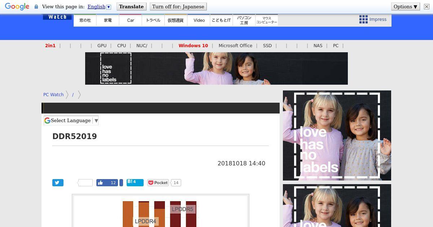The image size is (433, 227).
Task: Click the article title DDR52019
Action: coord(75,136)
